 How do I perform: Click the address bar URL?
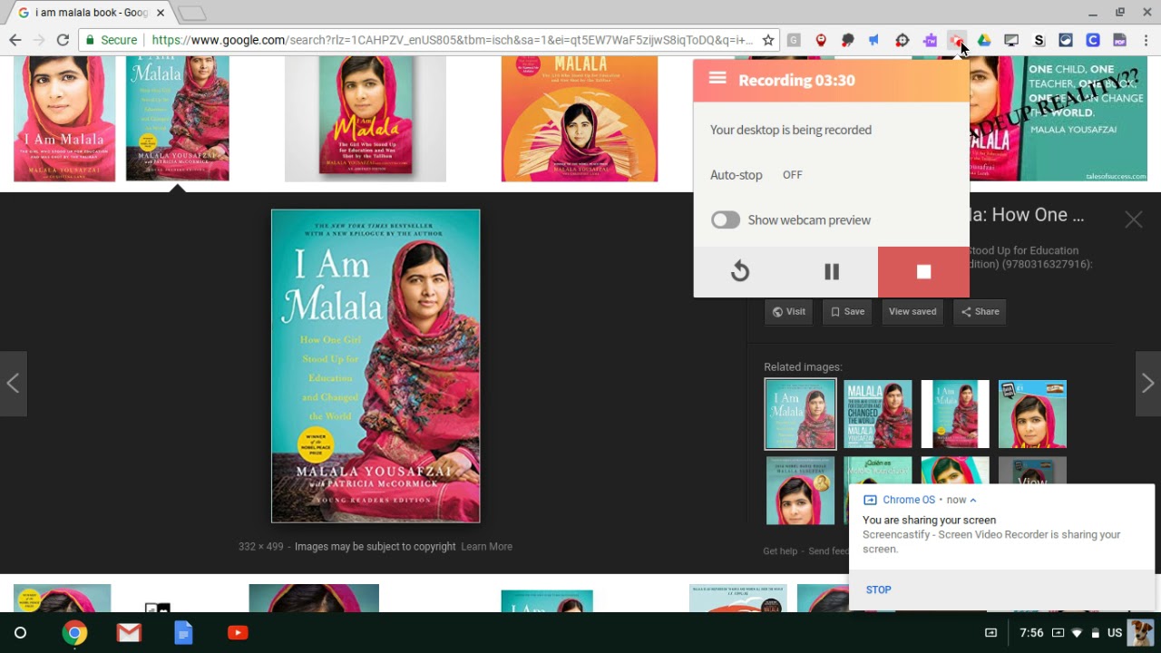point(452,40)
